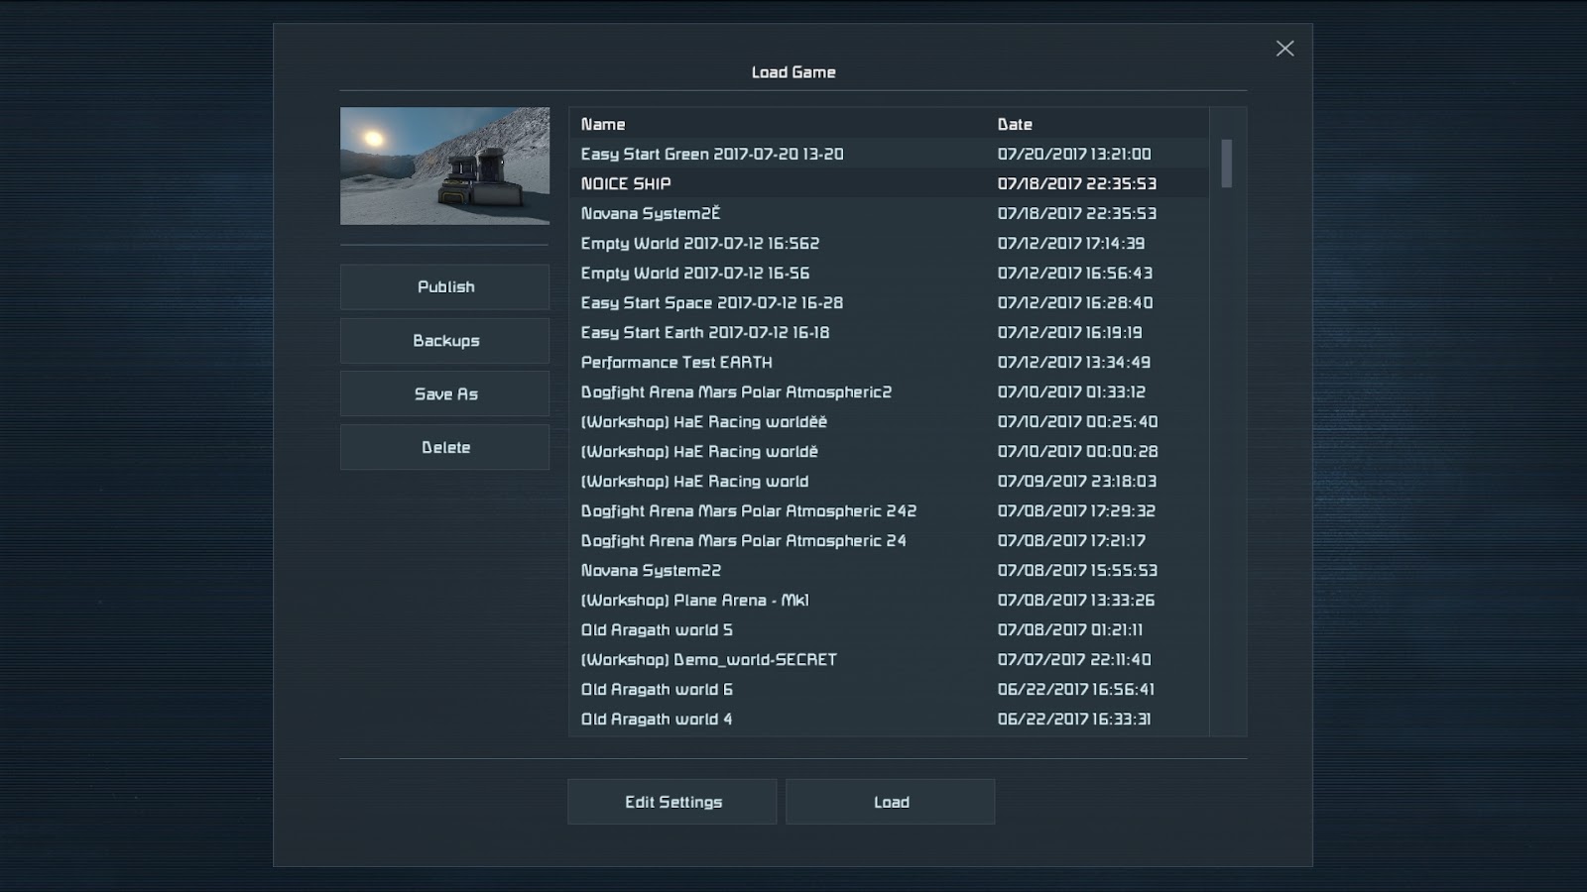Click the date 07/08/2017 15:55:53
The width and height of the screenshot is (1587, 892).
tap(1077, 570)
